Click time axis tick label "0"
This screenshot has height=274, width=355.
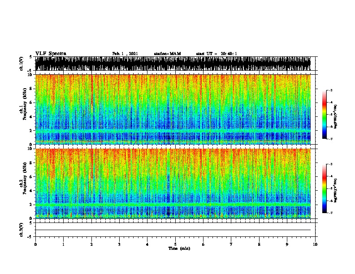pyautogui.click(x=35, y=244)
